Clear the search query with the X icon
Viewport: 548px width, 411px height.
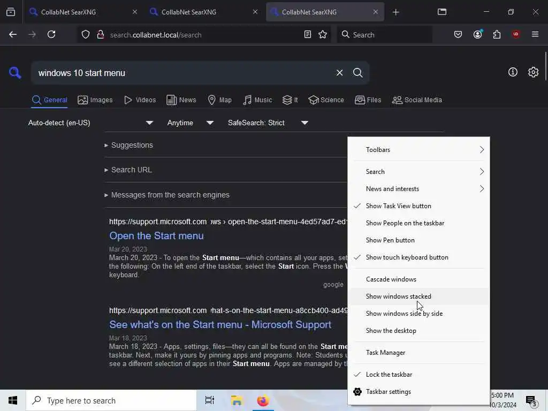(x=339, y=73)
